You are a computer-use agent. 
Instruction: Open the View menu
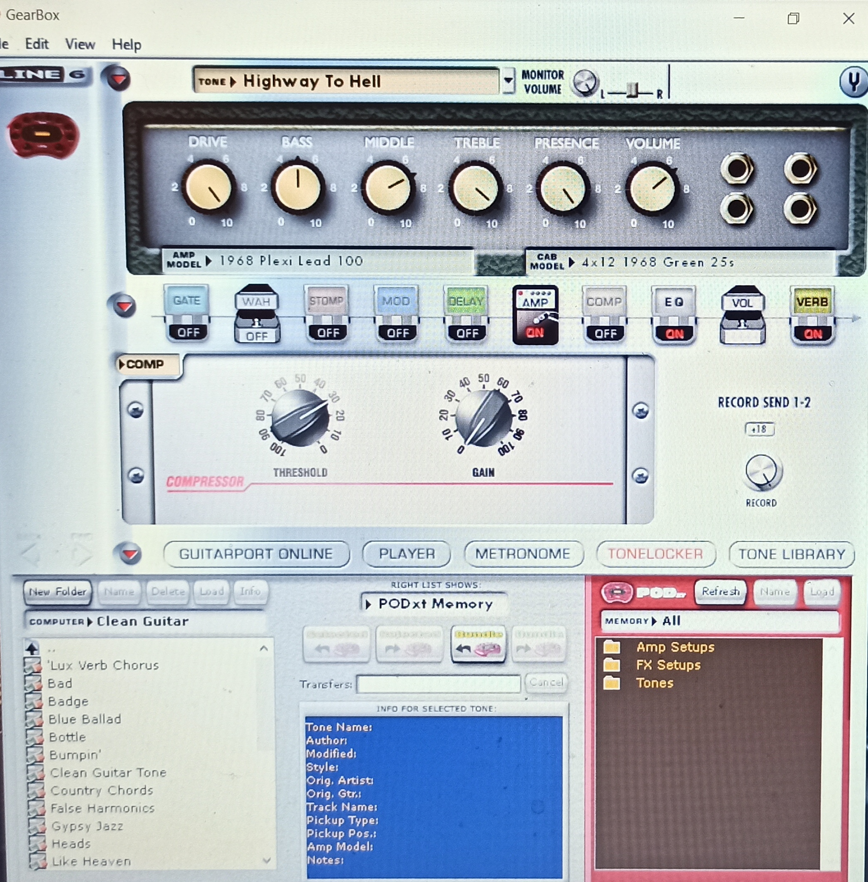[80, 44]
